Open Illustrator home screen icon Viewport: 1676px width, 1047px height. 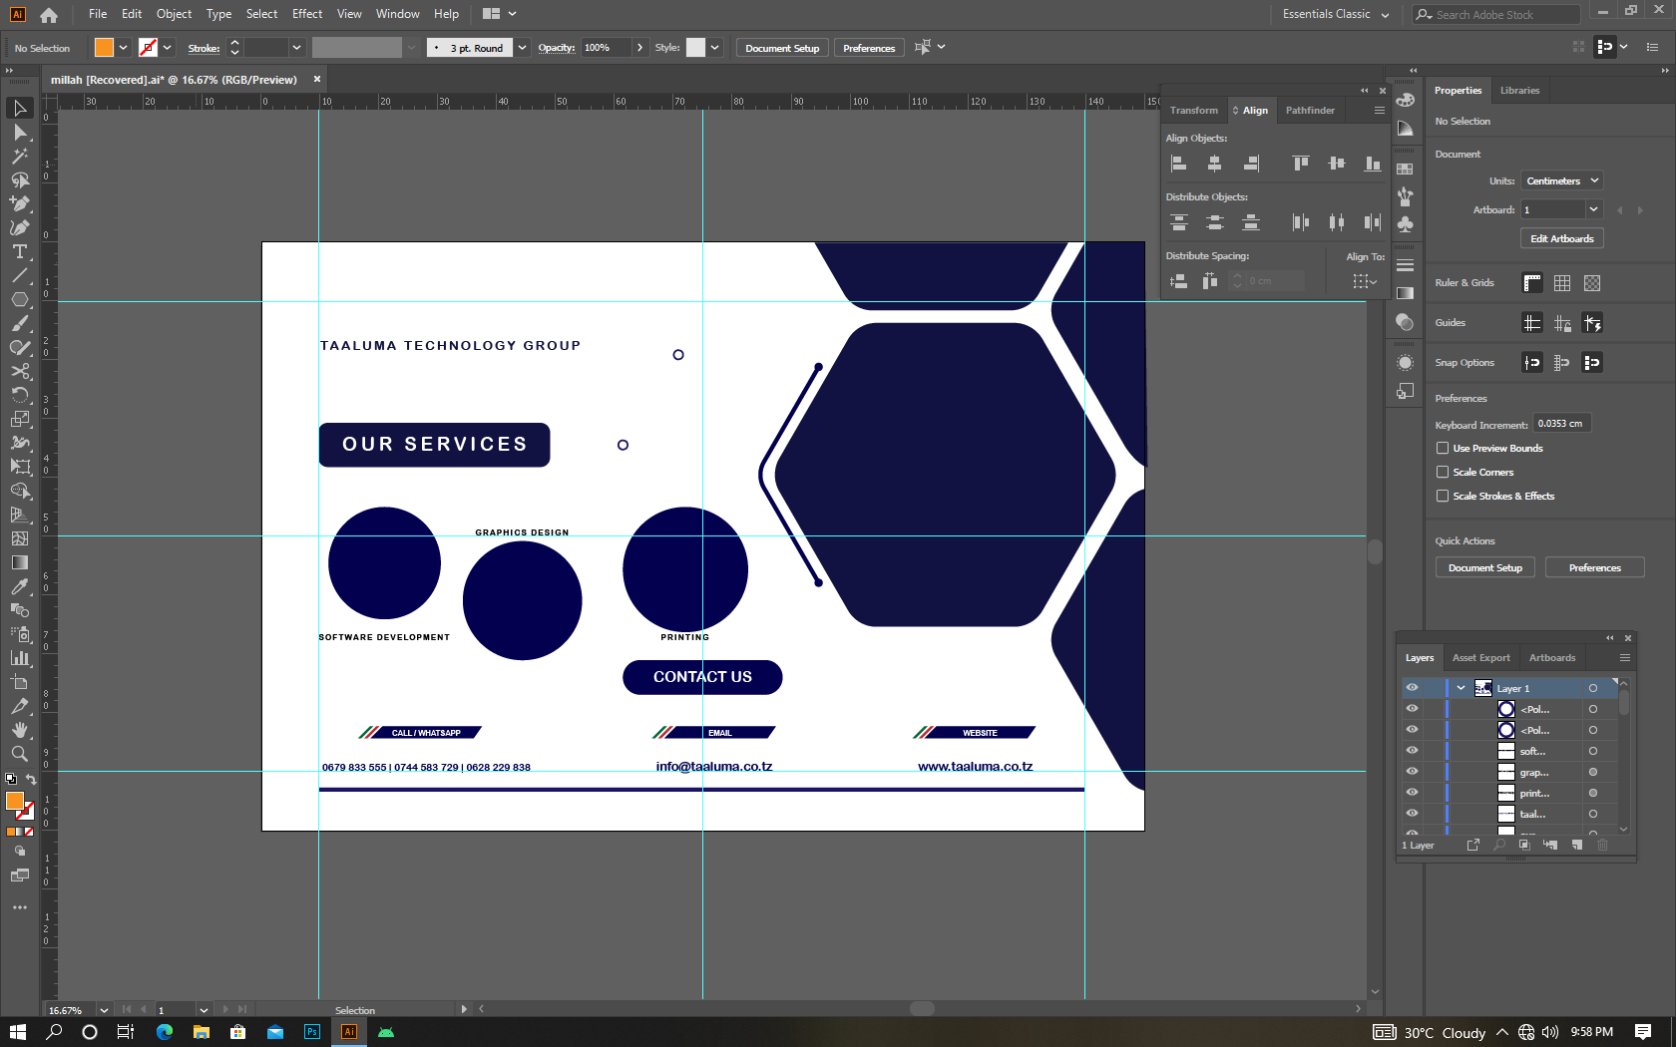[x=49, y=15]
